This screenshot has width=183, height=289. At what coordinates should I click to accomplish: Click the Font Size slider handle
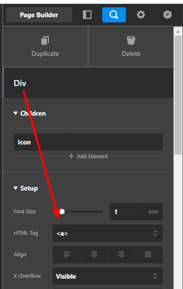62,212
